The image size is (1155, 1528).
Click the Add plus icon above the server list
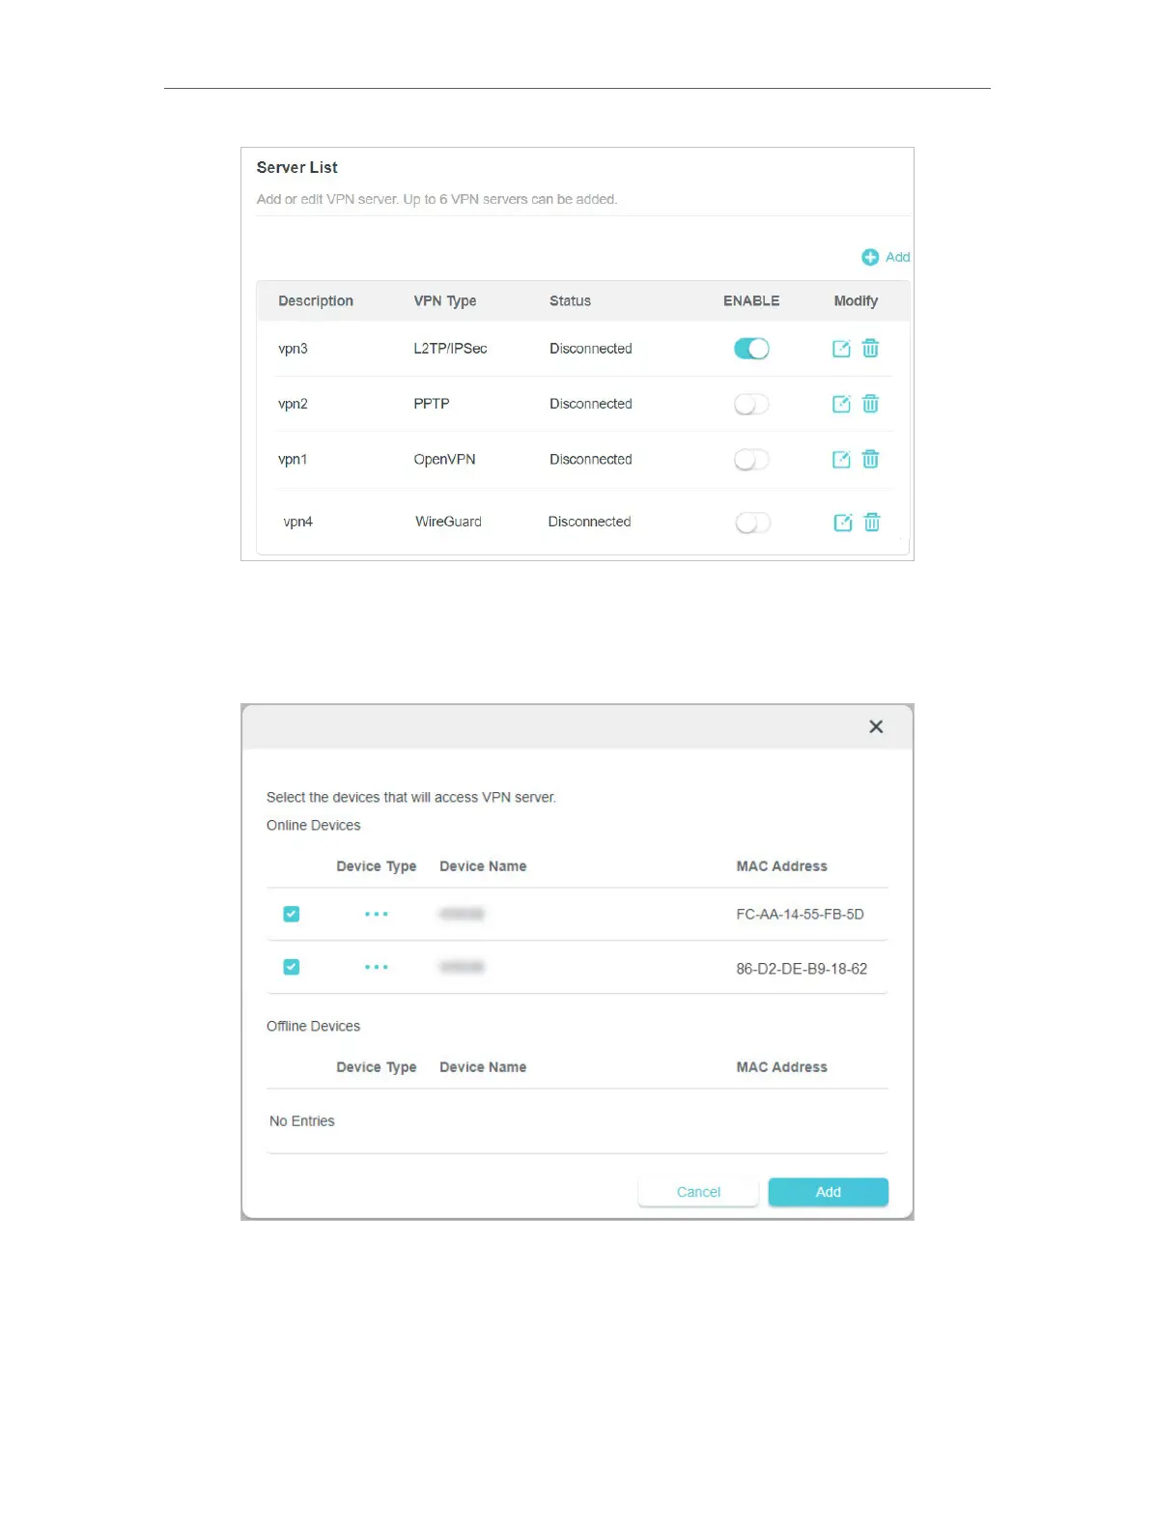tap(870, 257)
